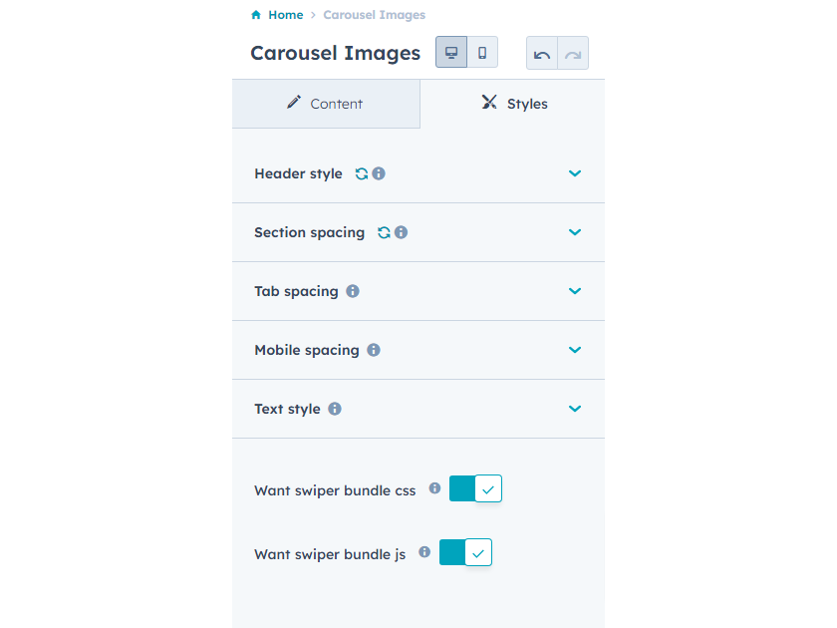Switch to the Content tab
The width and height of the screenshot is (837, 628).
click(x=326, y=103)
